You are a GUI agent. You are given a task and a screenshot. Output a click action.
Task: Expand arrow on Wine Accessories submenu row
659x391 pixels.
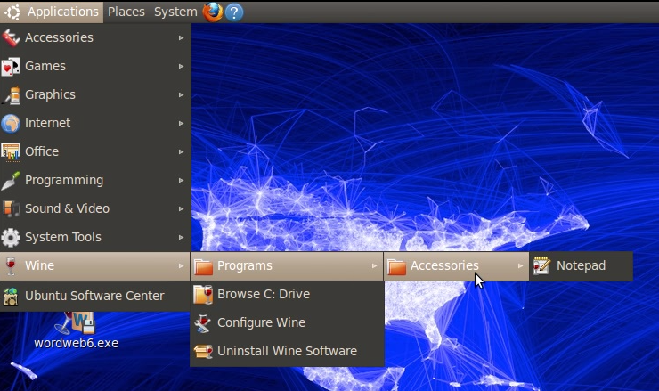click(520, 265)
